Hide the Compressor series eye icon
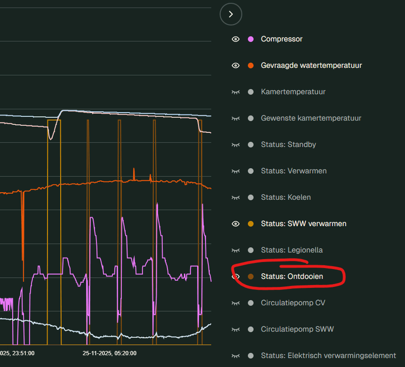The height and width of the screenshot is (367, 405). [235, 39]
